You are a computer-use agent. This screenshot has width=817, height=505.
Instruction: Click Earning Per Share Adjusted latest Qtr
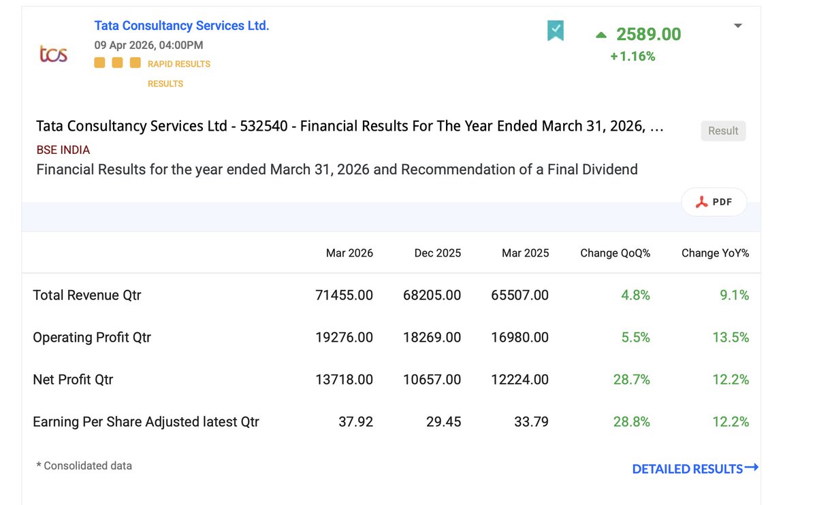coord(146,422)
